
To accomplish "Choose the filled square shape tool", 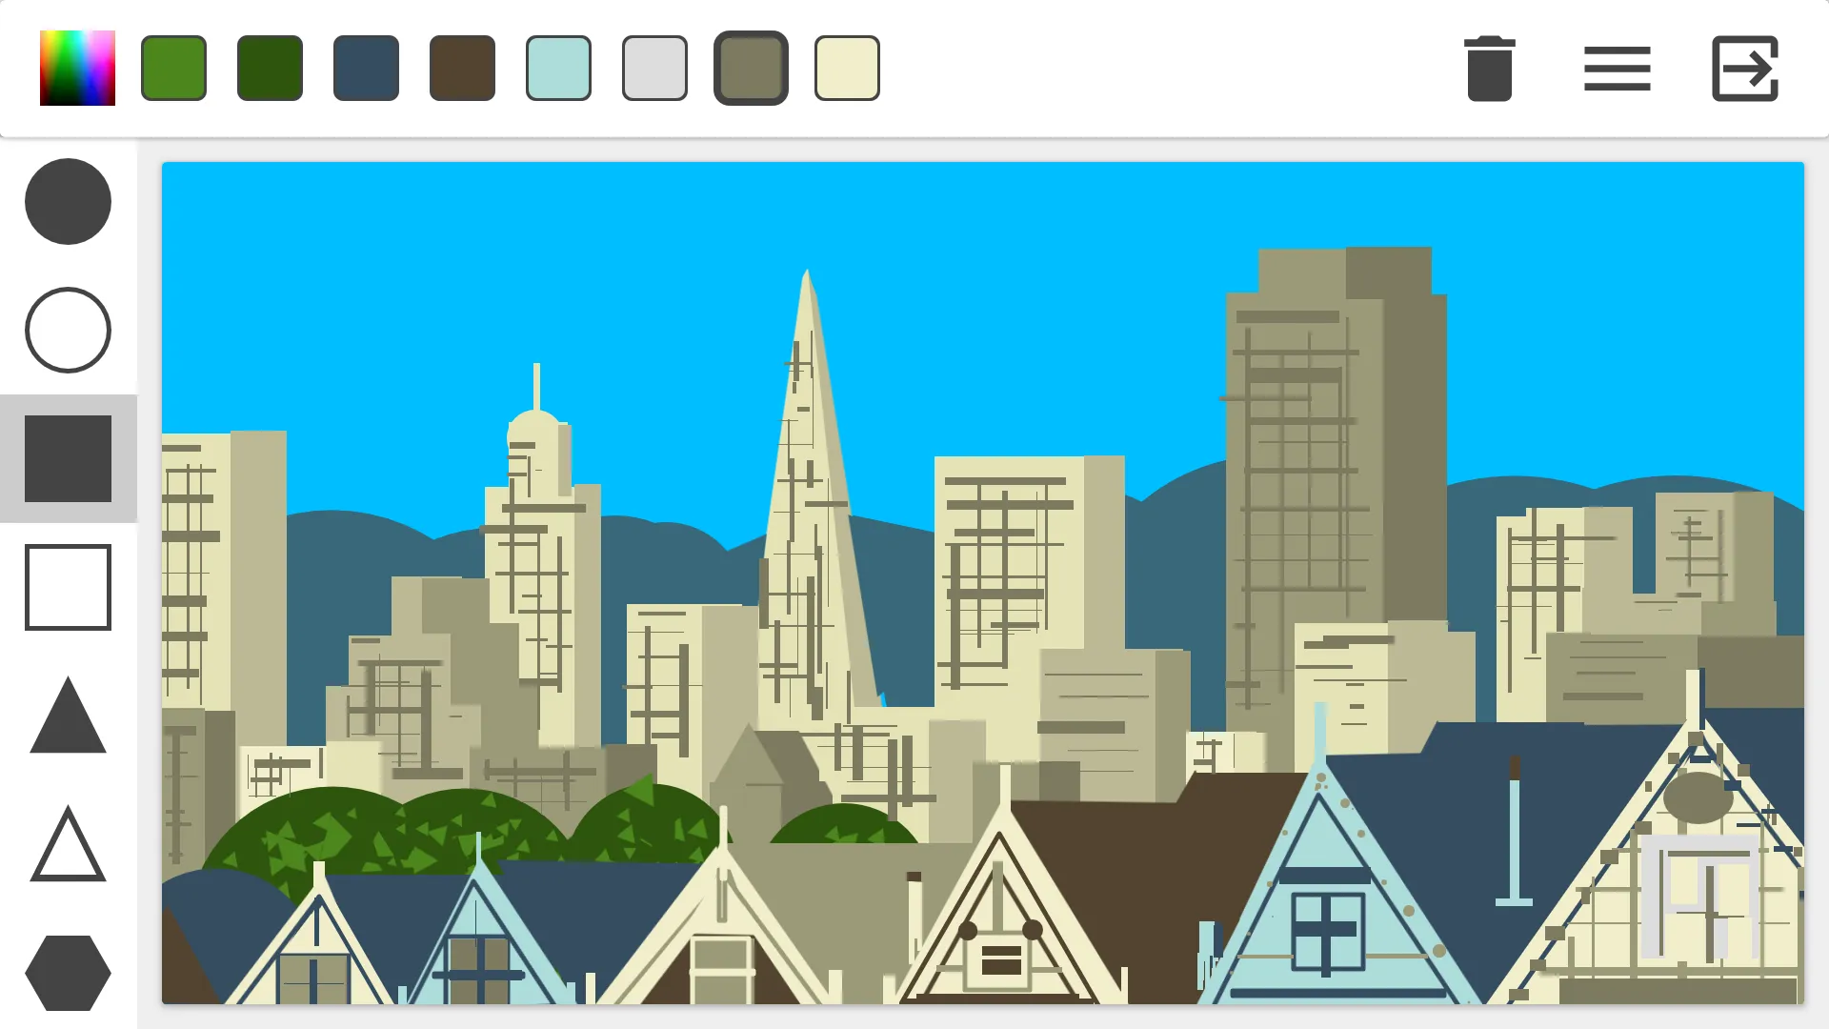I will [x=68, y=458].
